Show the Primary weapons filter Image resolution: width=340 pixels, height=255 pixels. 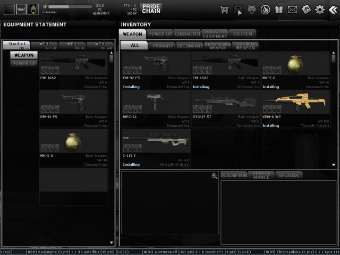[163, 46]
